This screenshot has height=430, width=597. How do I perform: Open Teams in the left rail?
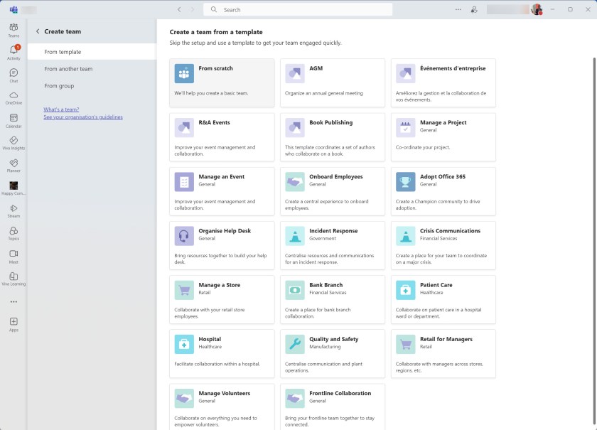pyautogui.click(x=14, y=30)
